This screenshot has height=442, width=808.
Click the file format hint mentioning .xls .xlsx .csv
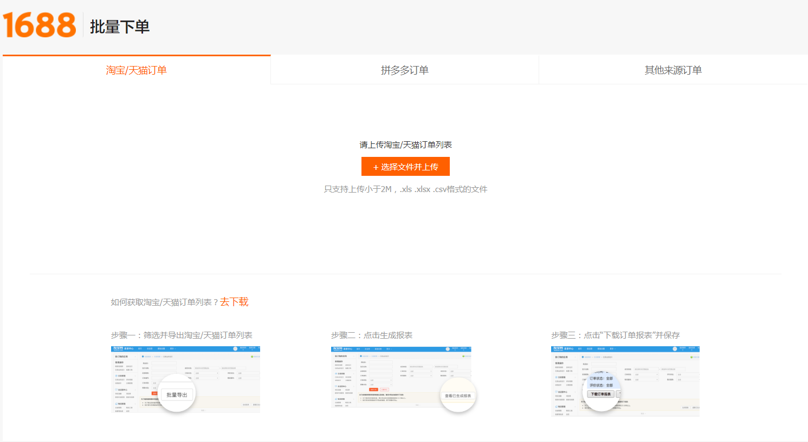tap(405, 189)
